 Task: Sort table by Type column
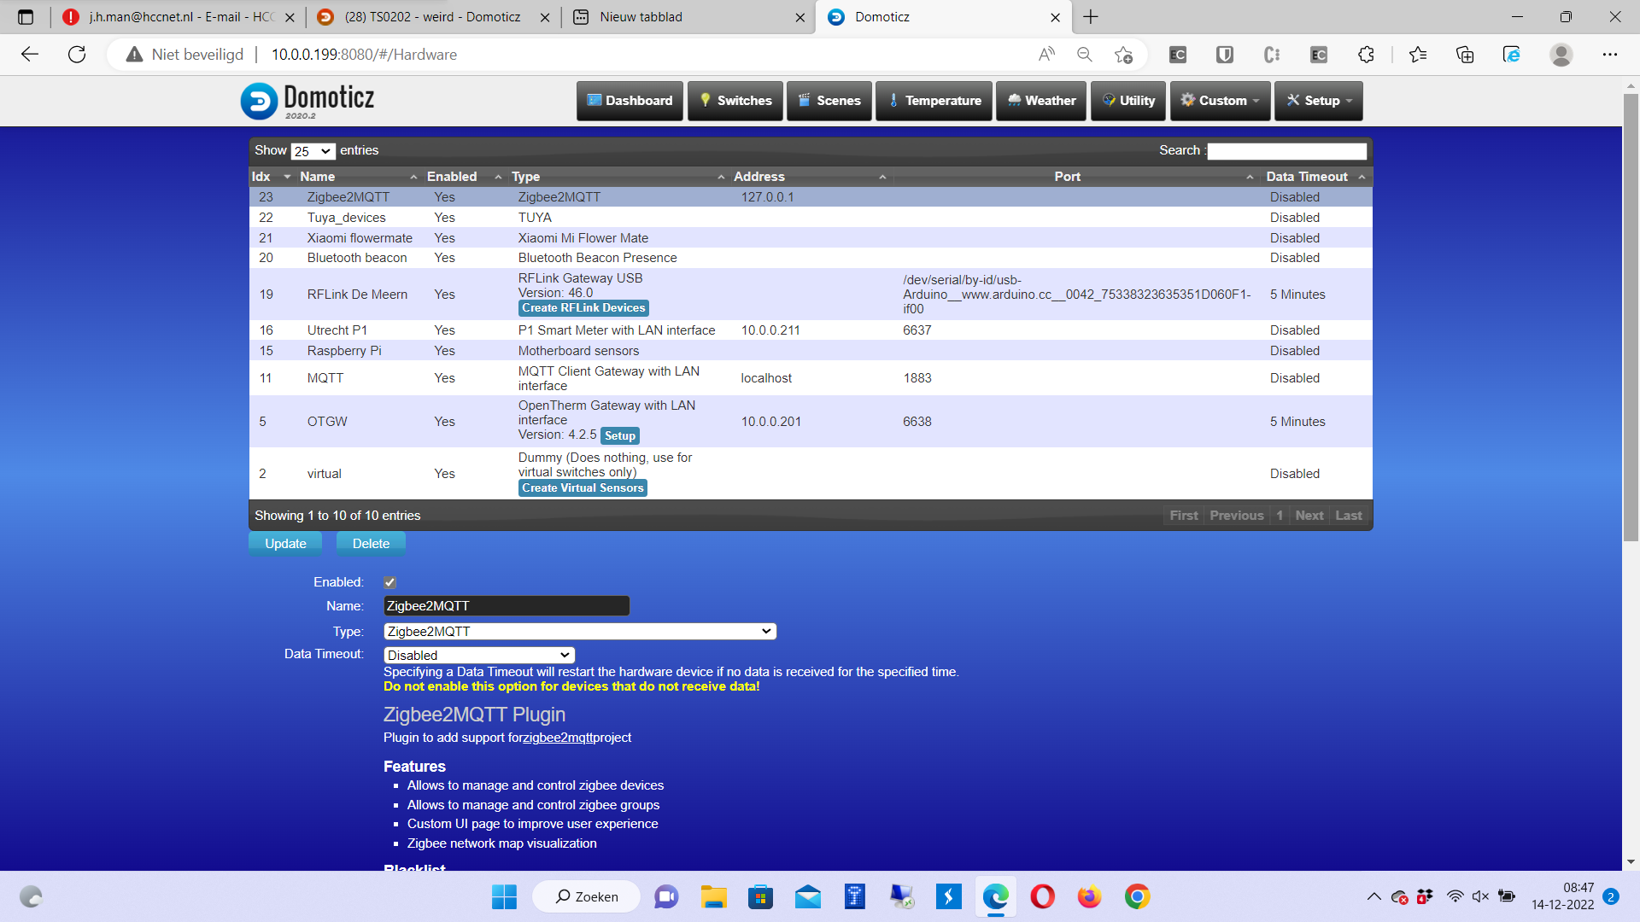click(x=617, y=177)
